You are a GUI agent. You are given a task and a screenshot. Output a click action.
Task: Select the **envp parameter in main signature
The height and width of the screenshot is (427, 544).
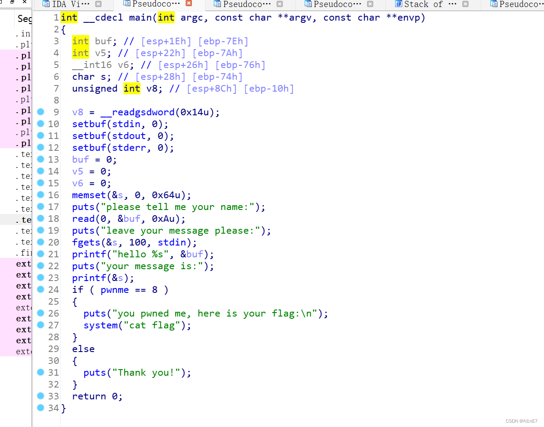click(403, 18)
